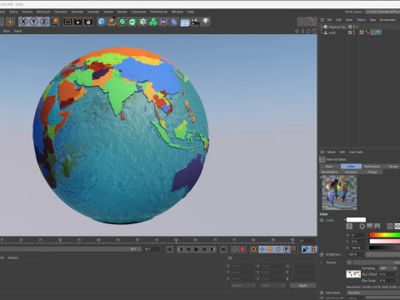The image size is (400, 300).
Task: Render to Picture Viewer with play clapperboard
Action: 78,22
